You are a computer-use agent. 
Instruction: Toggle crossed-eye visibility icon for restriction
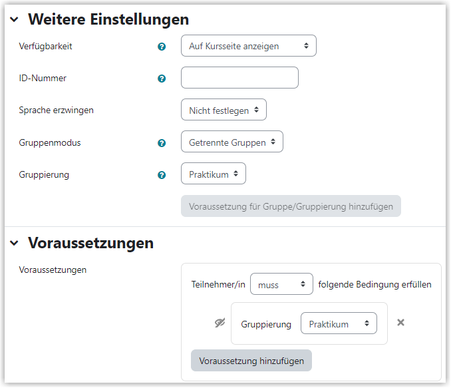pos(220,323)
